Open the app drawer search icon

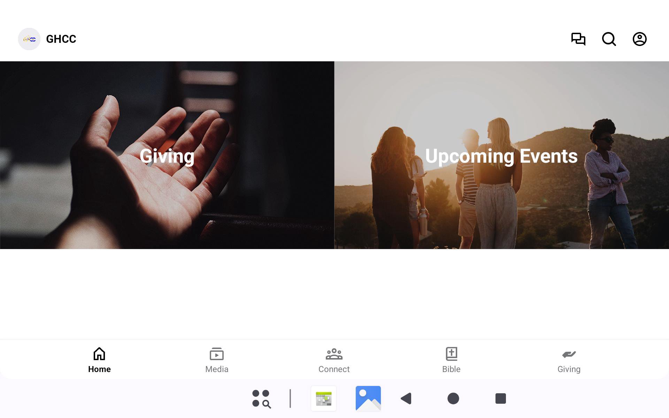[x=261, y=398]
